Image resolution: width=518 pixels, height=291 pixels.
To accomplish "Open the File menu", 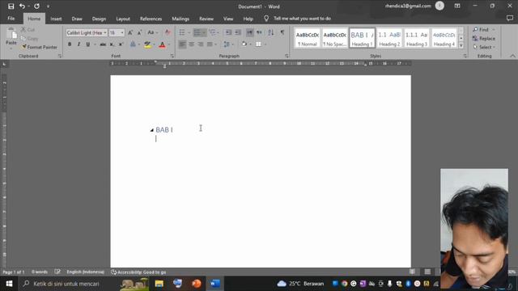I will click(x=11, y=19).
